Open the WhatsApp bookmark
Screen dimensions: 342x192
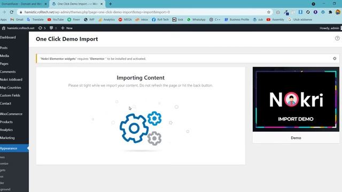pyautogui.click(x=196, y=20)
